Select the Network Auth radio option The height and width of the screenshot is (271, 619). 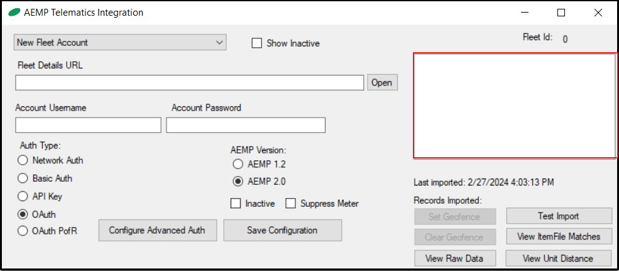[23, 160]
